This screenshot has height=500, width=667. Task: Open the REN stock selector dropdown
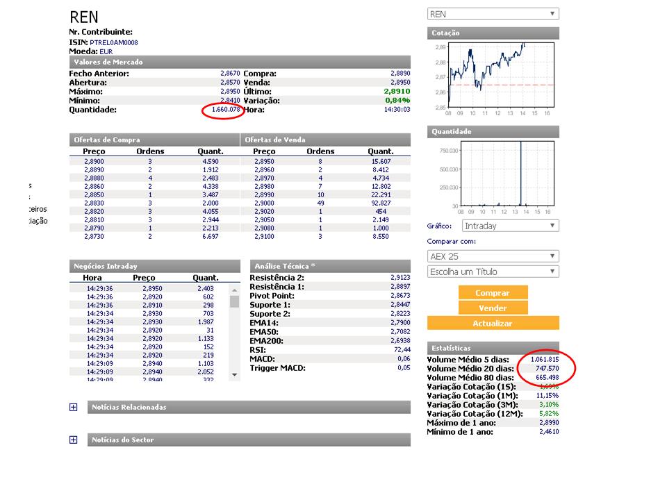pos(493,14)
